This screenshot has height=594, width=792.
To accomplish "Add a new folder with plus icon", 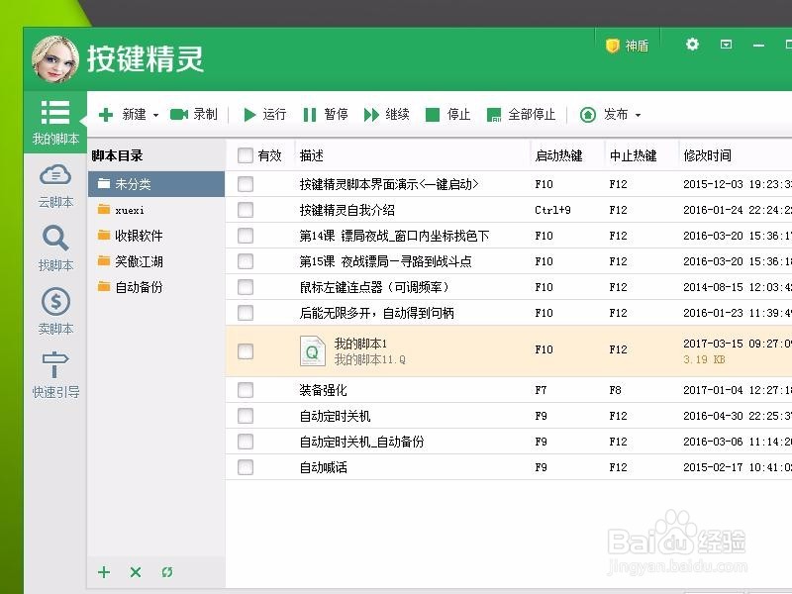I will (x=104, y=572).
